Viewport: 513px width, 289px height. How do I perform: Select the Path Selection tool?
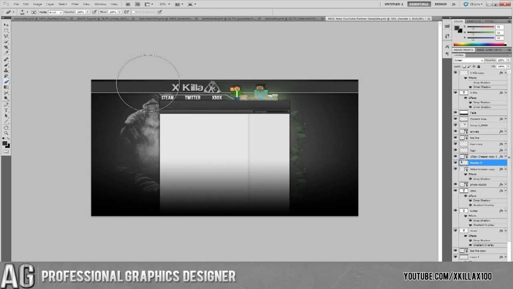click(x=6, y=116)
